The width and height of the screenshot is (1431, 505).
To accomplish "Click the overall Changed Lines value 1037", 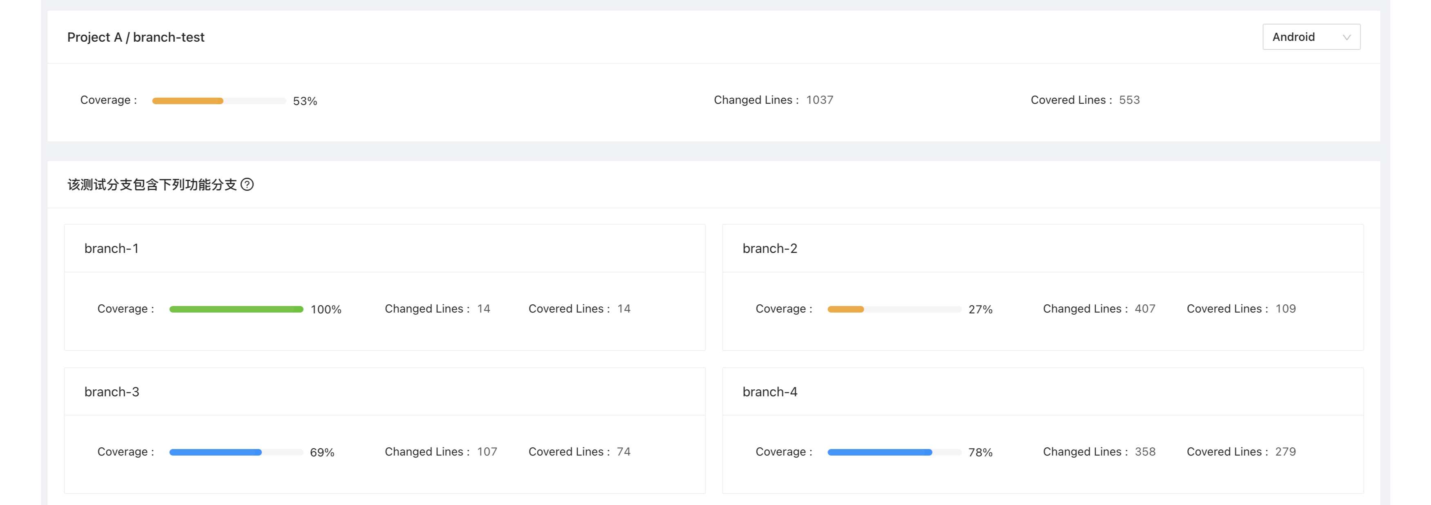I will [820, 100].
